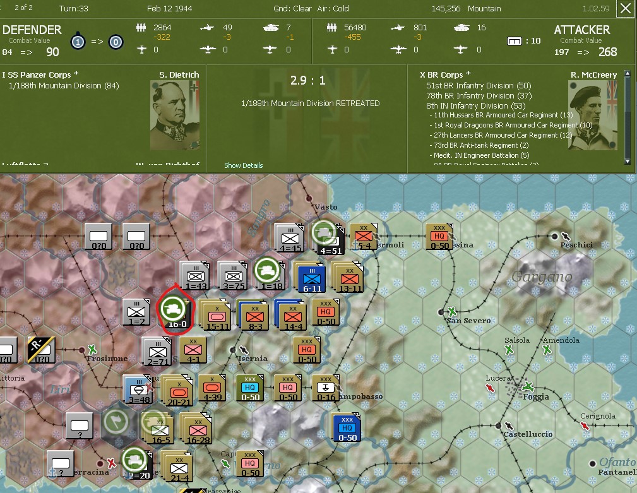Image resolution: width=637 pixels, height=493 pixels.
Task: Click the green airfield icon at San Severo
Action: [x=452, y=311]
